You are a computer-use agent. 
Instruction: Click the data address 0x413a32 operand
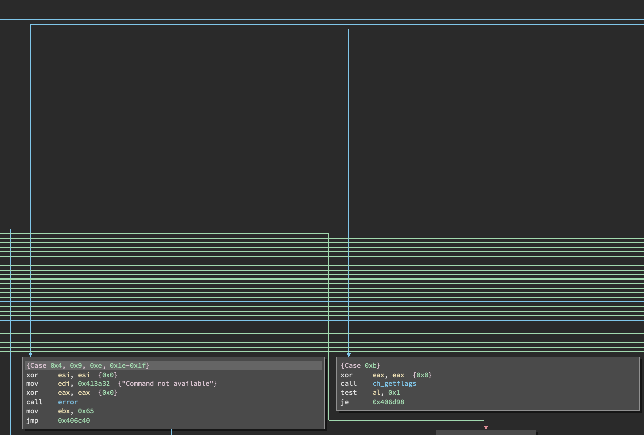point(94,383)
